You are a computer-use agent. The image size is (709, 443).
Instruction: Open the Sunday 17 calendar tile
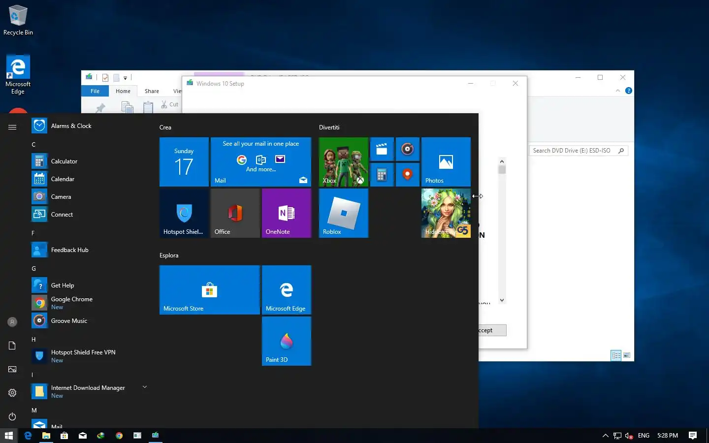click(x=184, y=162)
